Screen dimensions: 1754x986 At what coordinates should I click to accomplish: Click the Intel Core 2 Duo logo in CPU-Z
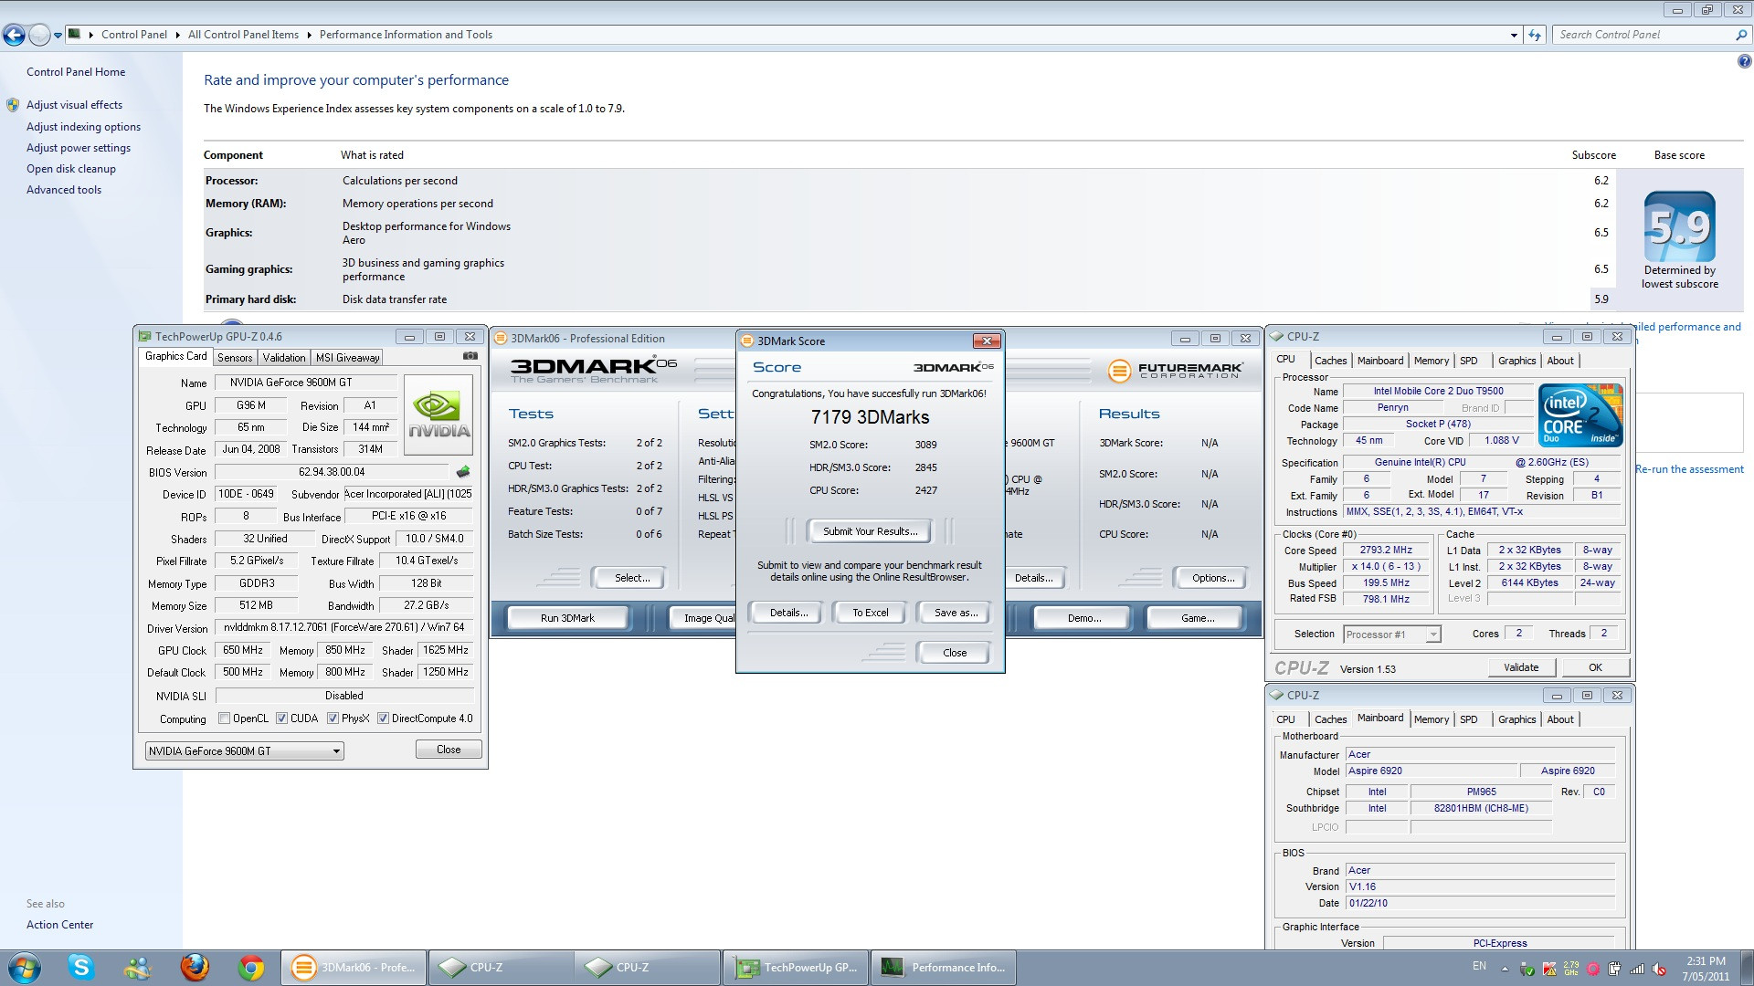pyautogui.click(x=1580, y=415)
